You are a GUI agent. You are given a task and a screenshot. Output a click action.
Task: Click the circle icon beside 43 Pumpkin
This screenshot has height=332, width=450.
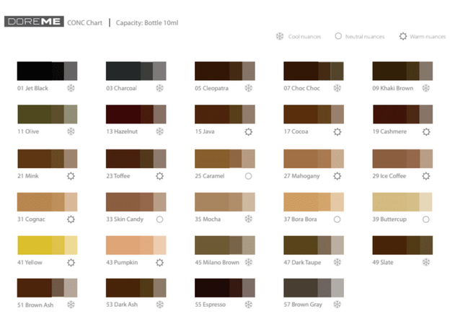tap(160, 262)
